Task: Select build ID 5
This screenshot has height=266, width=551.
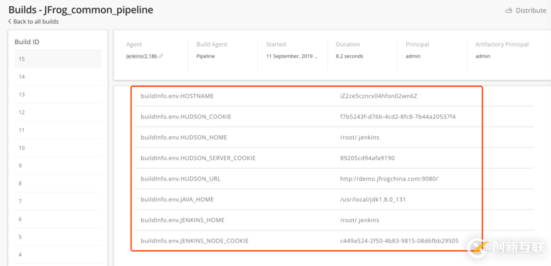Action: [58, 237]
